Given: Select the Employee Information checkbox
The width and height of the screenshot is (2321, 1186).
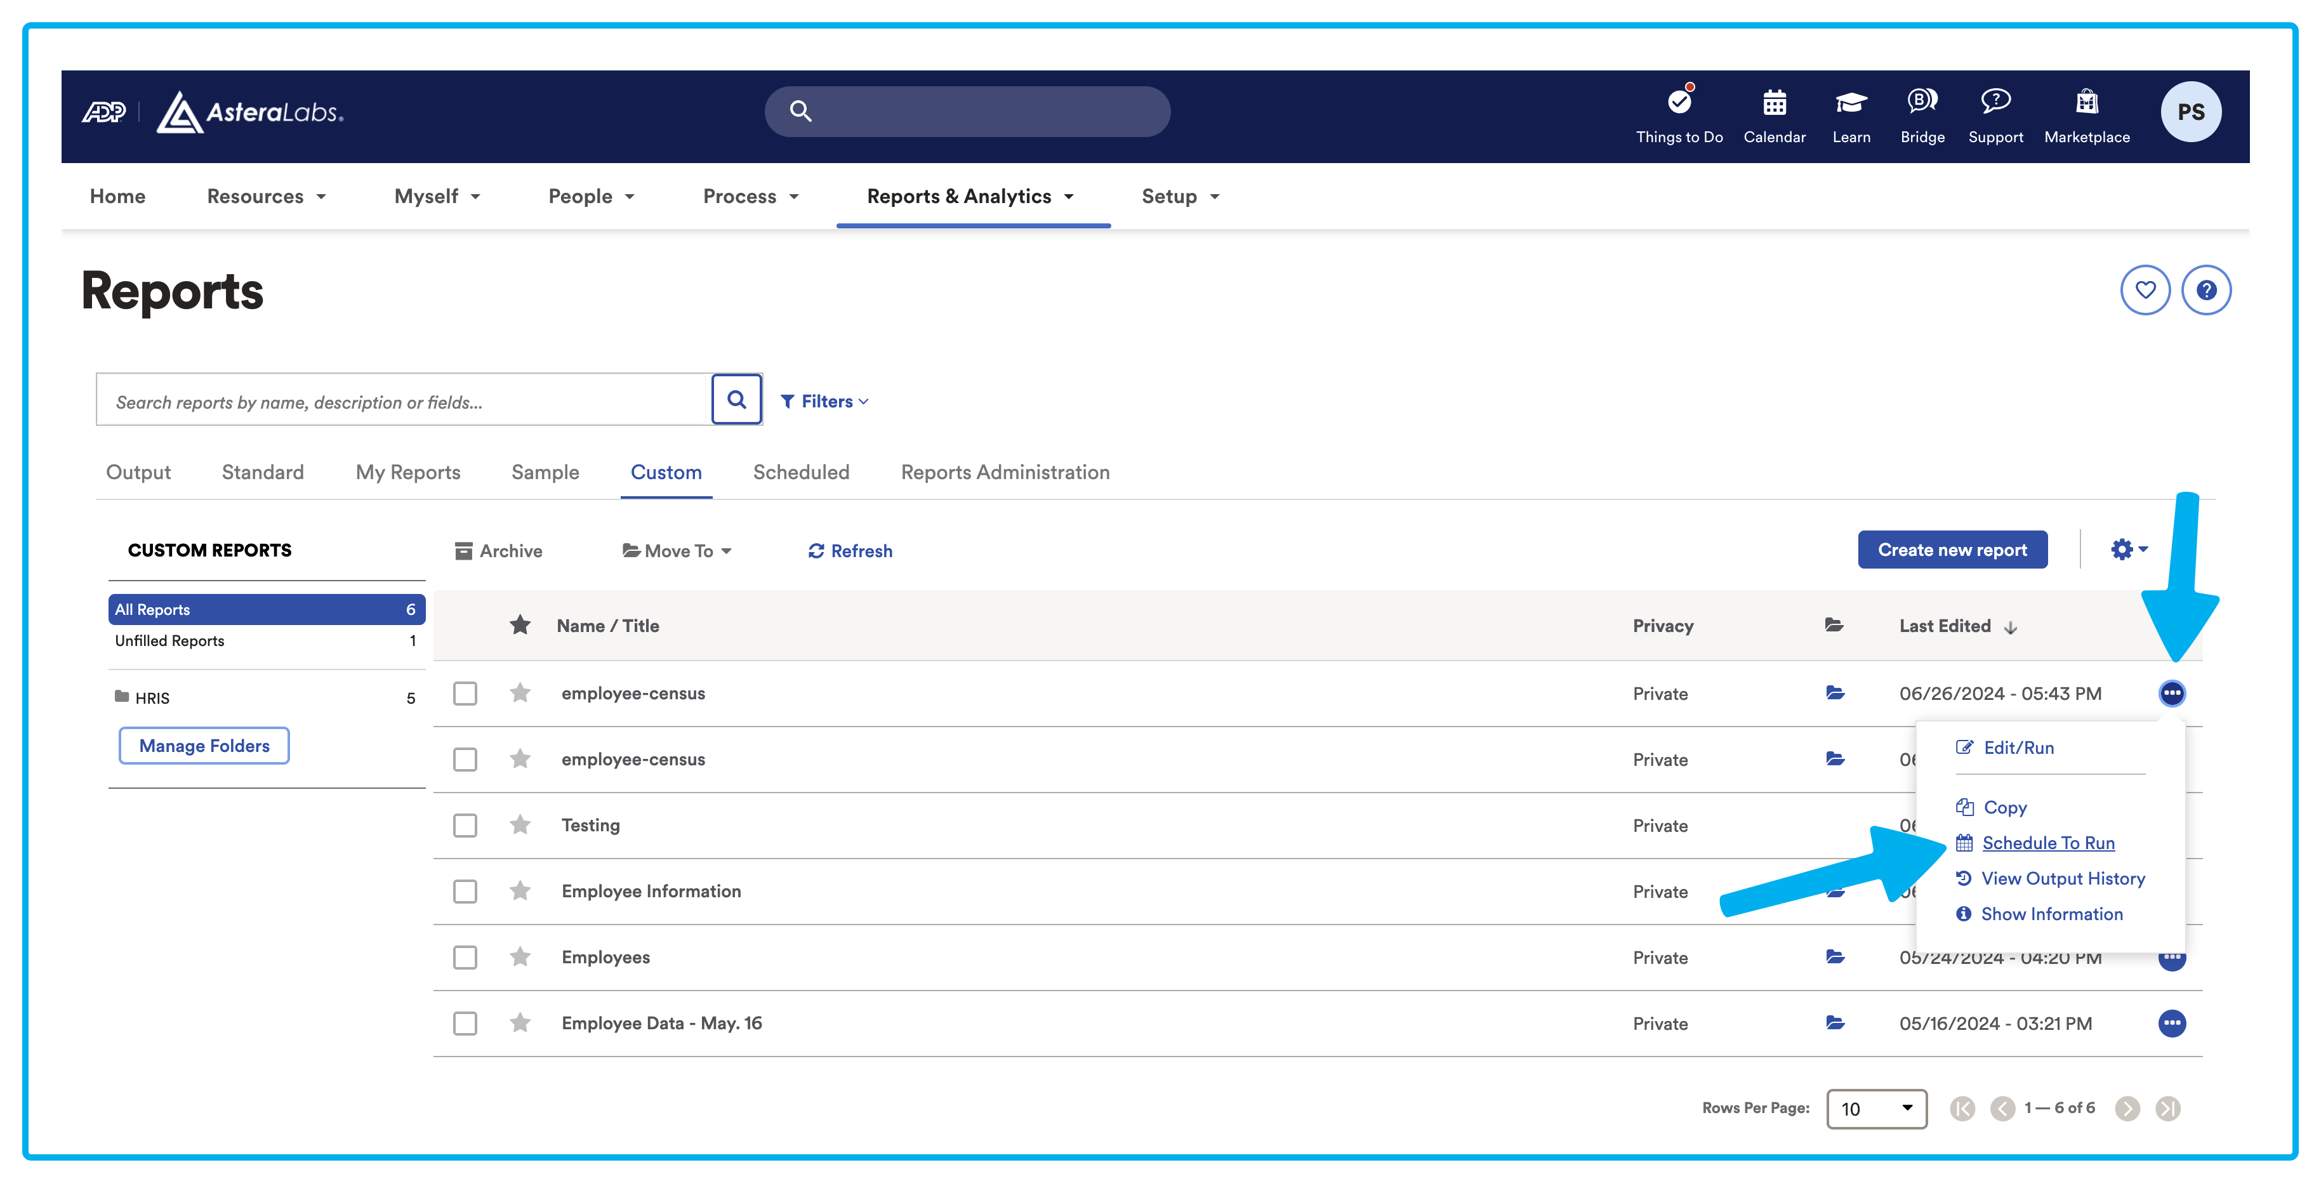Looking at the screenshot, I should [465, 892].
